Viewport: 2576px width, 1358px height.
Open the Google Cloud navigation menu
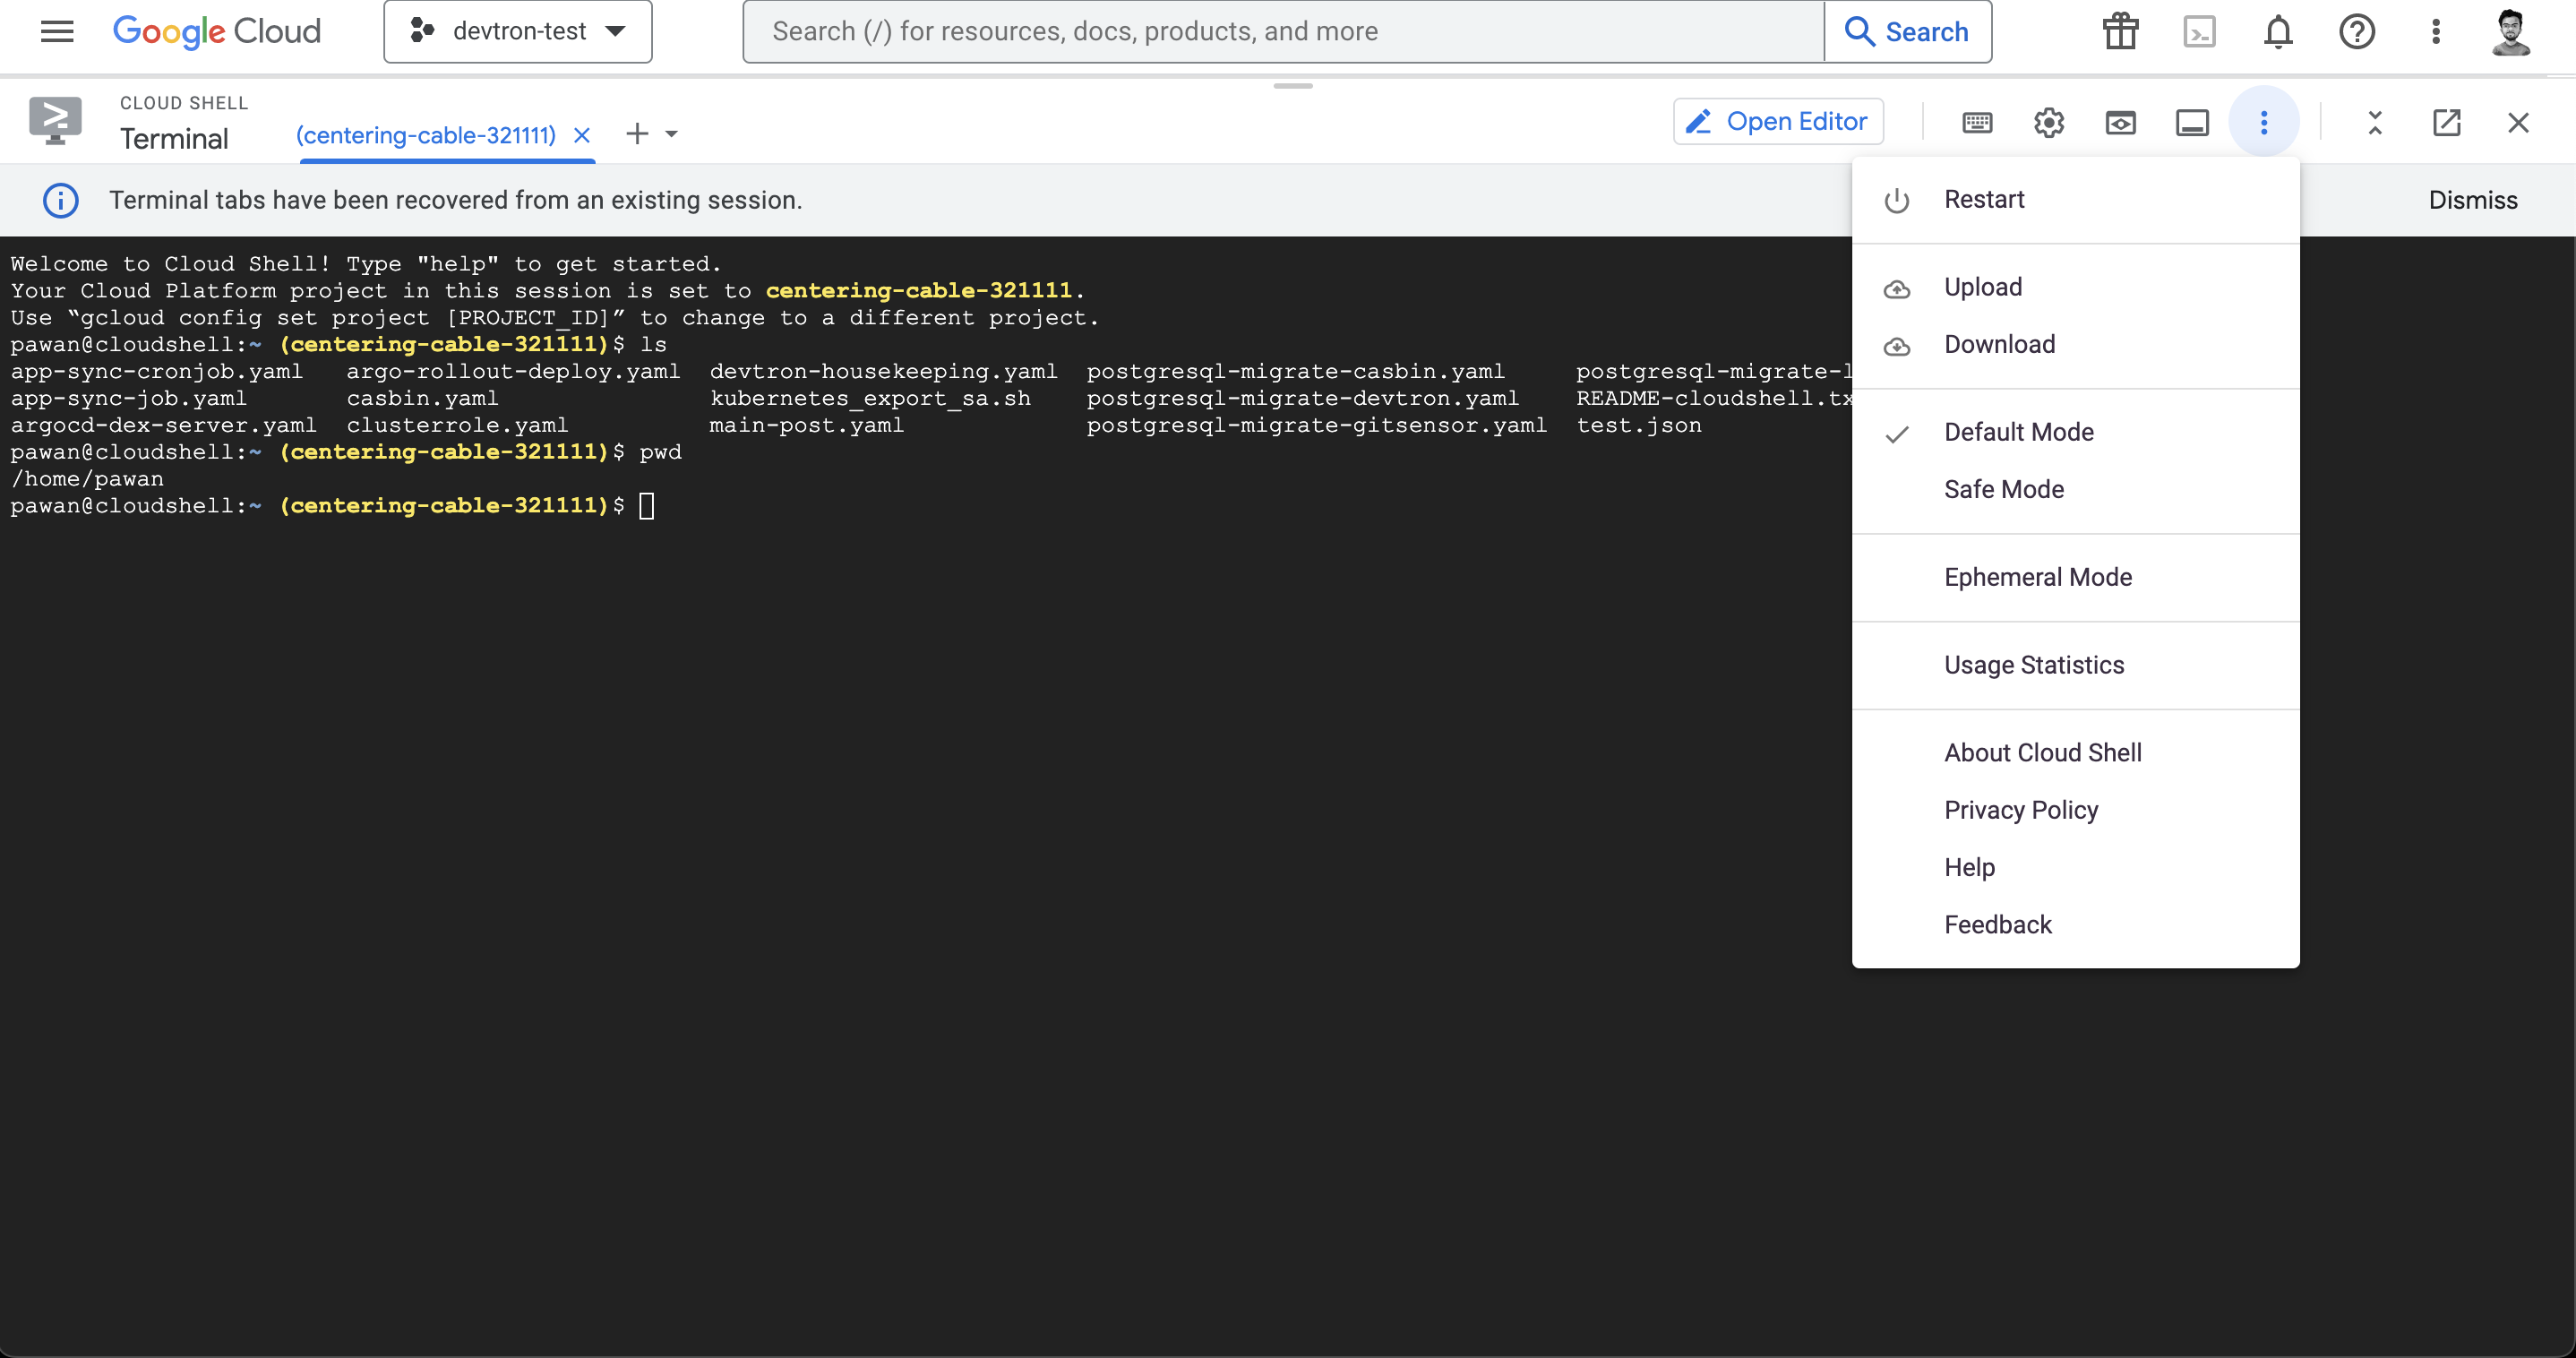click(x=56, y=31)
